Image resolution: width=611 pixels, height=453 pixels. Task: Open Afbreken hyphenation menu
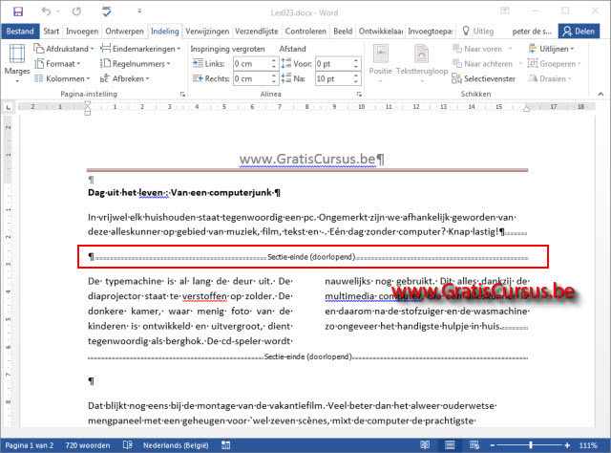125,78
